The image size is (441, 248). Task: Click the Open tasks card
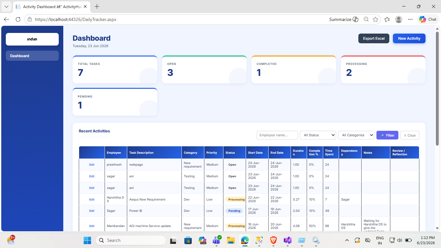(204, 69)
